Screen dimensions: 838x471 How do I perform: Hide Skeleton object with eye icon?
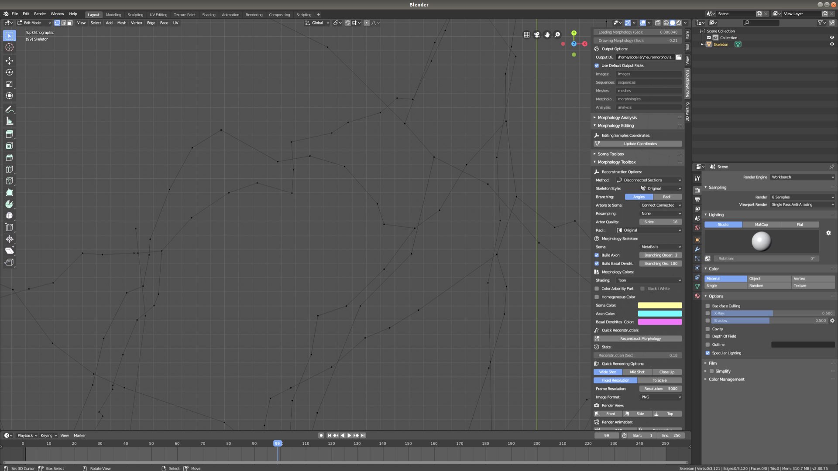[x=831, y=44]
